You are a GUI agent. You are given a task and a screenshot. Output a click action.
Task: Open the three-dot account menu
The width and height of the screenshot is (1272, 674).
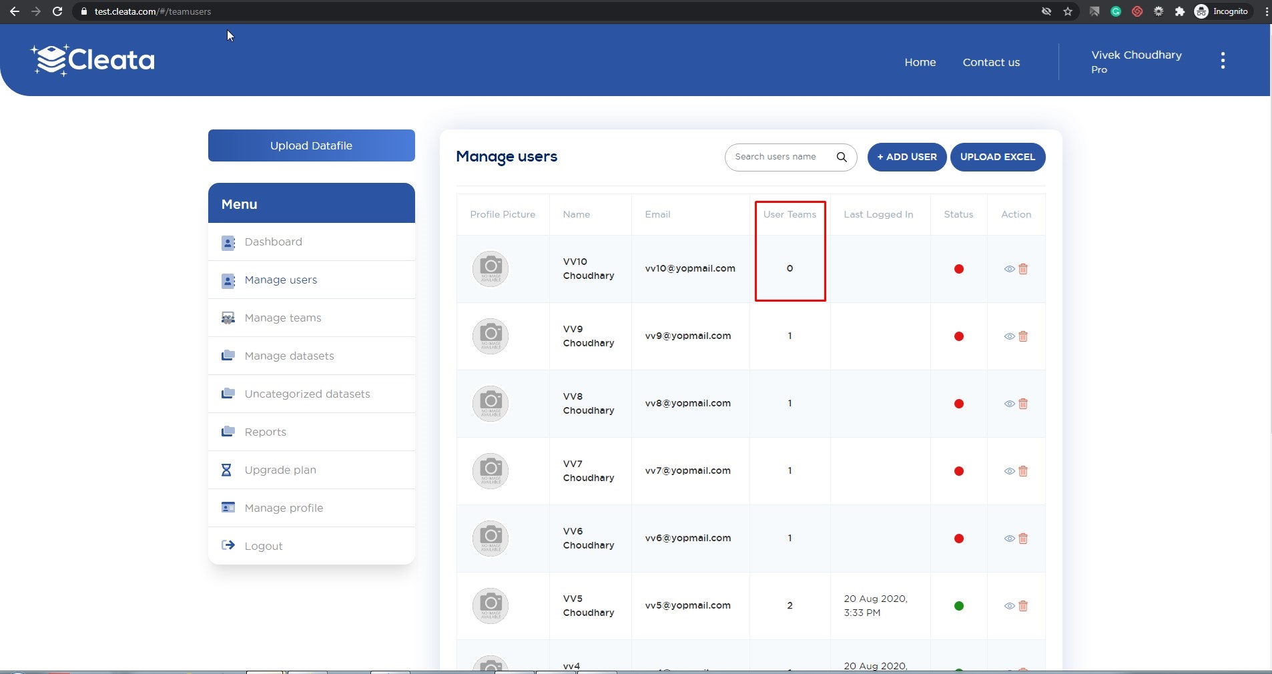pyautogui.click(x=1223, y=61)
